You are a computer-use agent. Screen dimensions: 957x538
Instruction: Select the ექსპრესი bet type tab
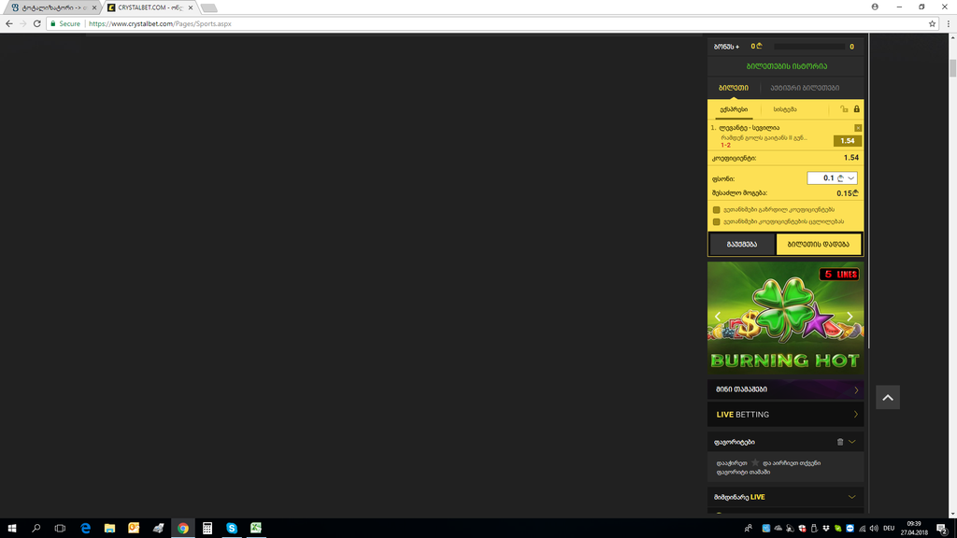tap(734, 110)
